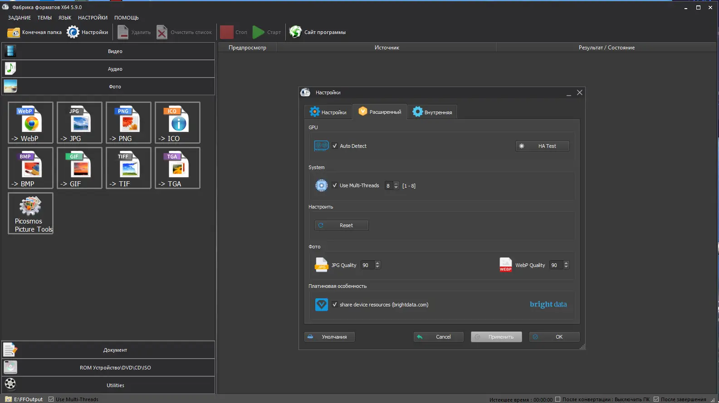Click the Истекшее время : 00:00:00 status text
Viewport: 719px width, 403px height.
click(521, 399)
